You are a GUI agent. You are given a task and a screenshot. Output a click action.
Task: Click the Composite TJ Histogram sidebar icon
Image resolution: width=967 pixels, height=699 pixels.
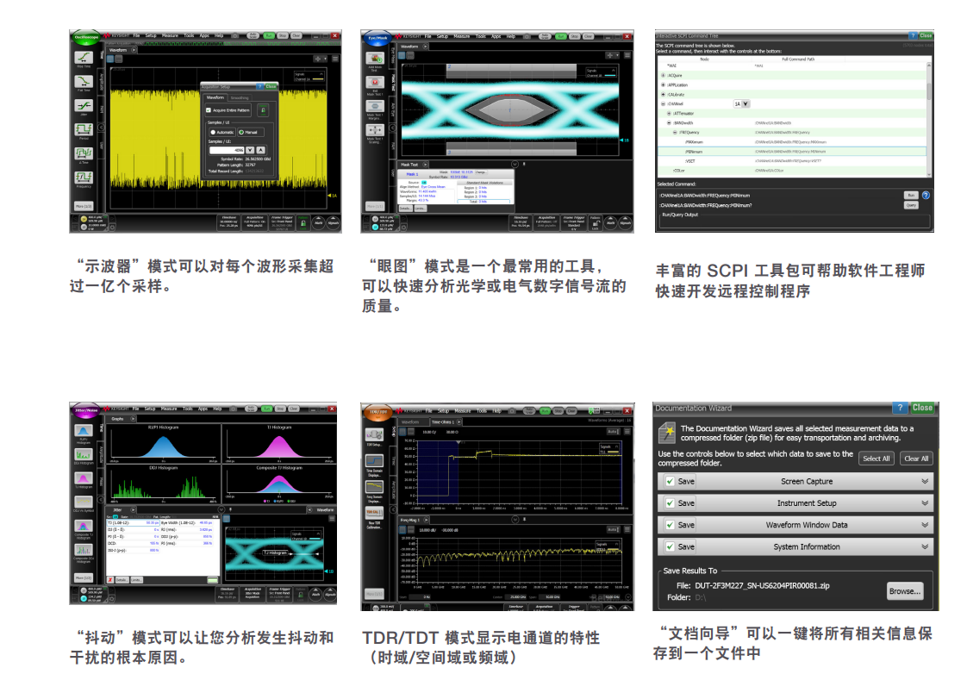click(x=83, y=527)
